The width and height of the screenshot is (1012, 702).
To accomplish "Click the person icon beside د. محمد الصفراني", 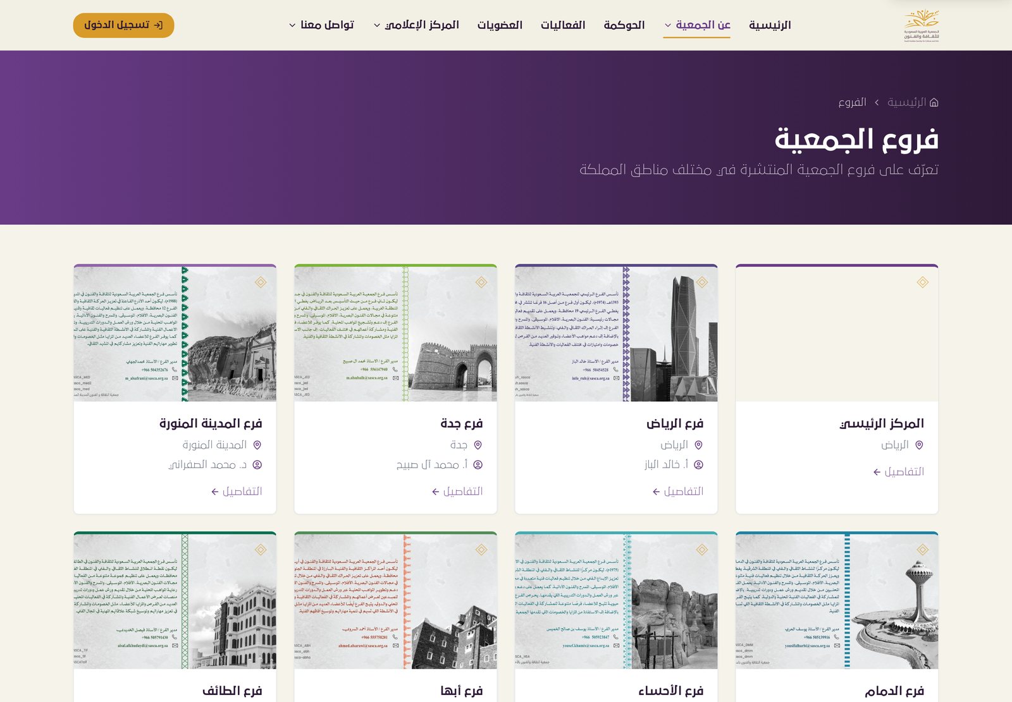I will pos(257,464).
